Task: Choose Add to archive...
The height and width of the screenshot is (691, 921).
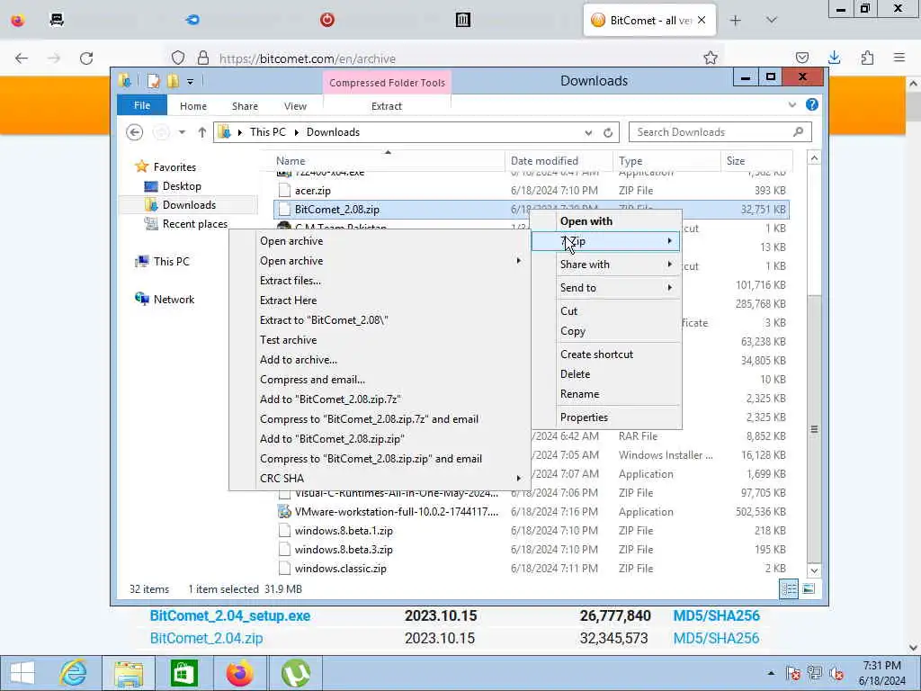Action: (x=299, y=360)
